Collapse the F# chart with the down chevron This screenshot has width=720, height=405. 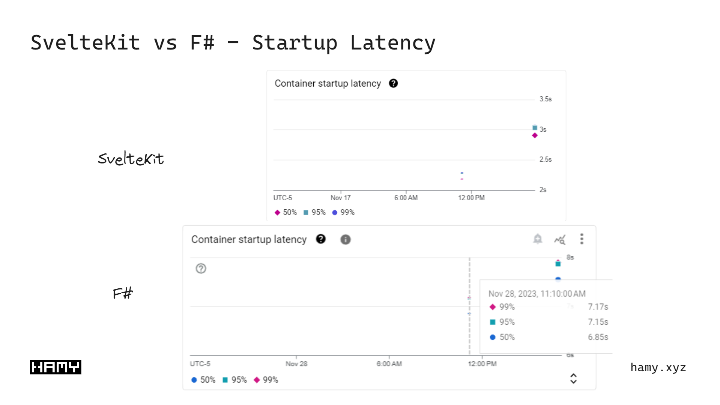pyautogui.click(x=574, y=382)
